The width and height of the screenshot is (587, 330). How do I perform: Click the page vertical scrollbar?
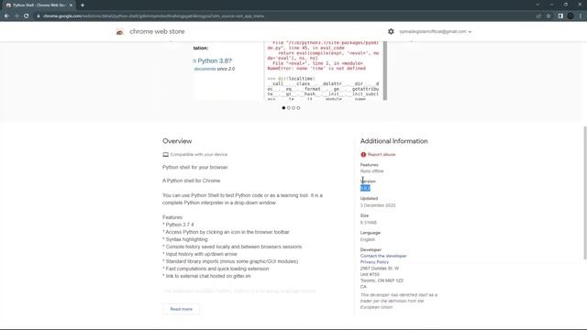coord(585,192)
